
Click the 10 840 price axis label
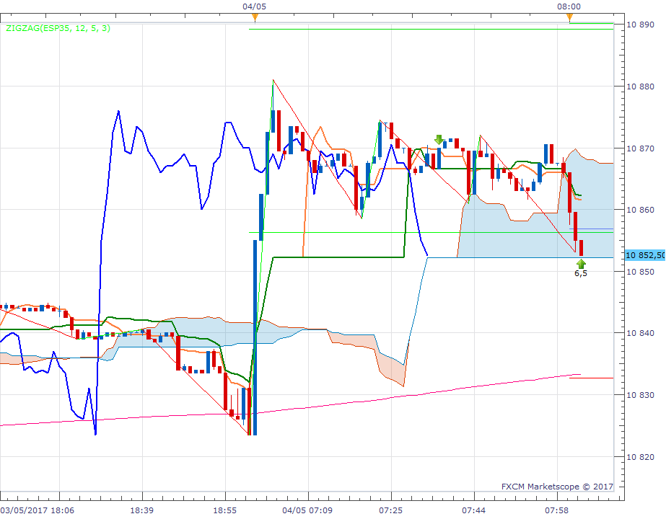point(640,333)
